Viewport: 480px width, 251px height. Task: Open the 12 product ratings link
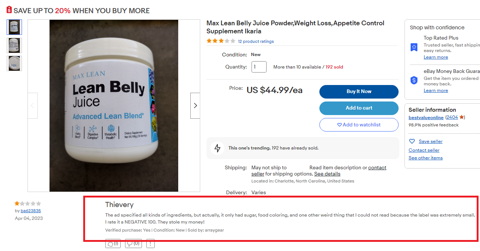[x=256, y=41]
